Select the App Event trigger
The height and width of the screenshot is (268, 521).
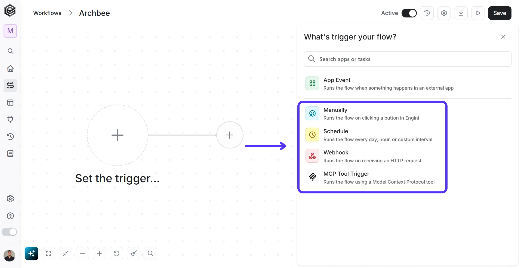point(408,84)
